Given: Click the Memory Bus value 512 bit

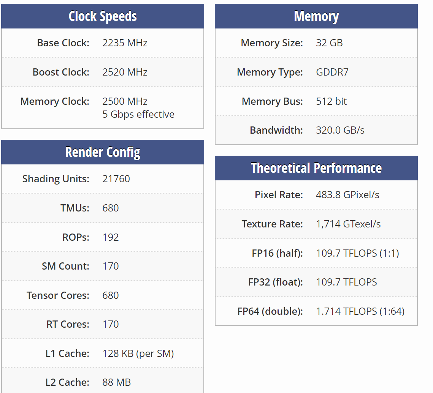Looking at the screenshot, I should coord(331,101).
